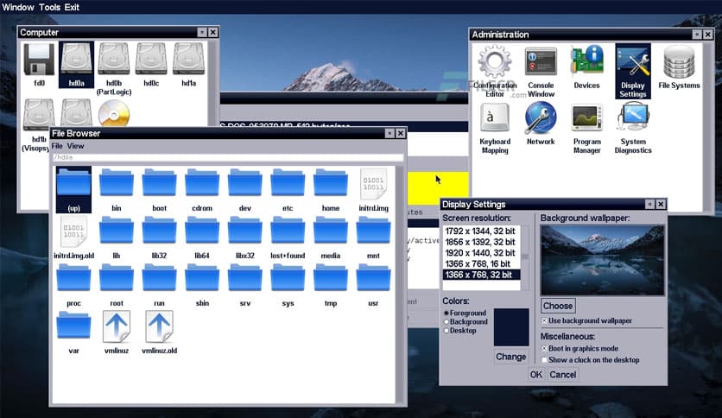Open the Tools menu in top bar
Image resolution: width=722 pixels, height=418 pixels.
pyautogui.click(x=50, y=7)
